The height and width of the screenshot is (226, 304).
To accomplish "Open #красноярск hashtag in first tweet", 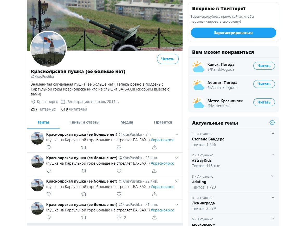I will click(x=162, y=140).
